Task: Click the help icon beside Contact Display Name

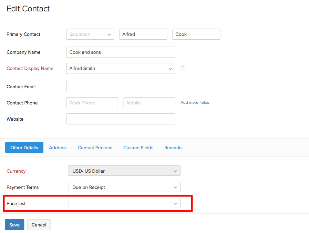Action: pos(183,68)
